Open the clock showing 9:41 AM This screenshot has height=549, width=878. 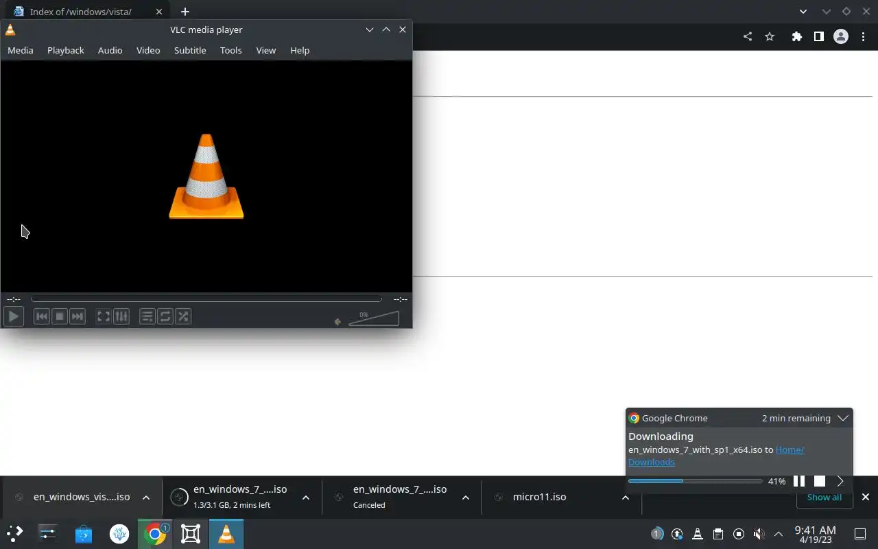pyautogui.click(x=815, y=534)
